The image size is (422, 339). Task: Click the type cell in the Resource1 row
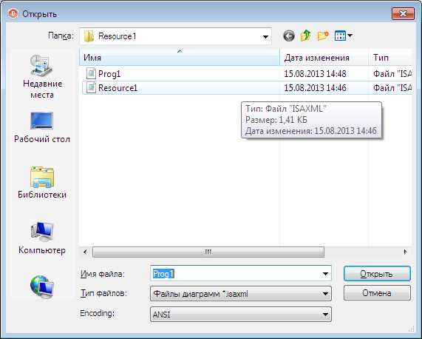392,88
